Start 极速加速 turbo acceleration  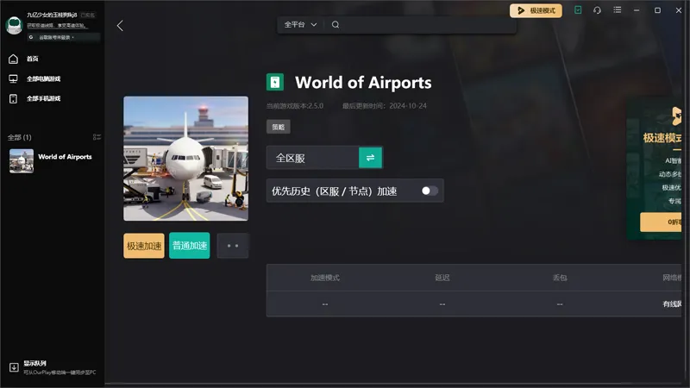(144, 246)
